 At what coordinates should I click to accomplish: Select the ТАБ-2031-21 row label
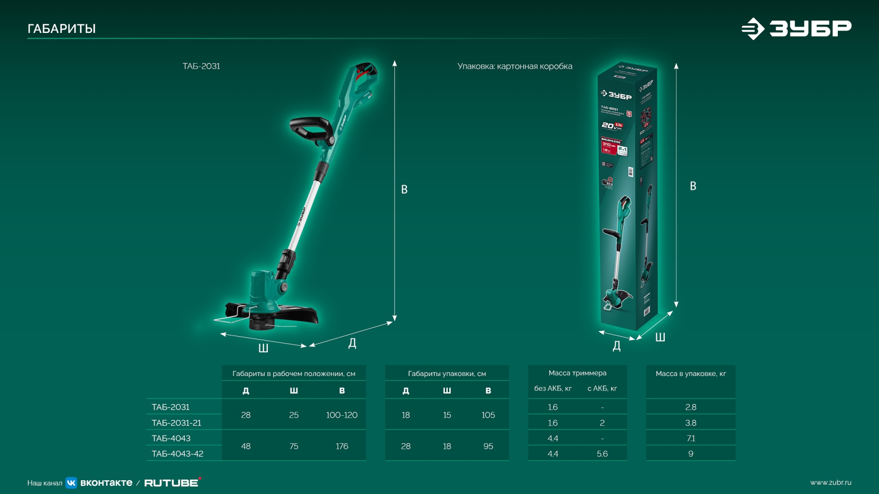coord(176,423)
